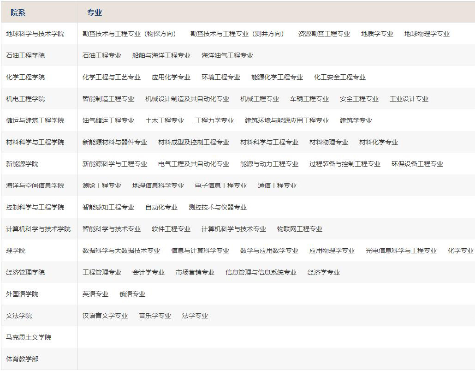Click the 通信工程专业 link
The image size is (475, 371).
(277, 185)
